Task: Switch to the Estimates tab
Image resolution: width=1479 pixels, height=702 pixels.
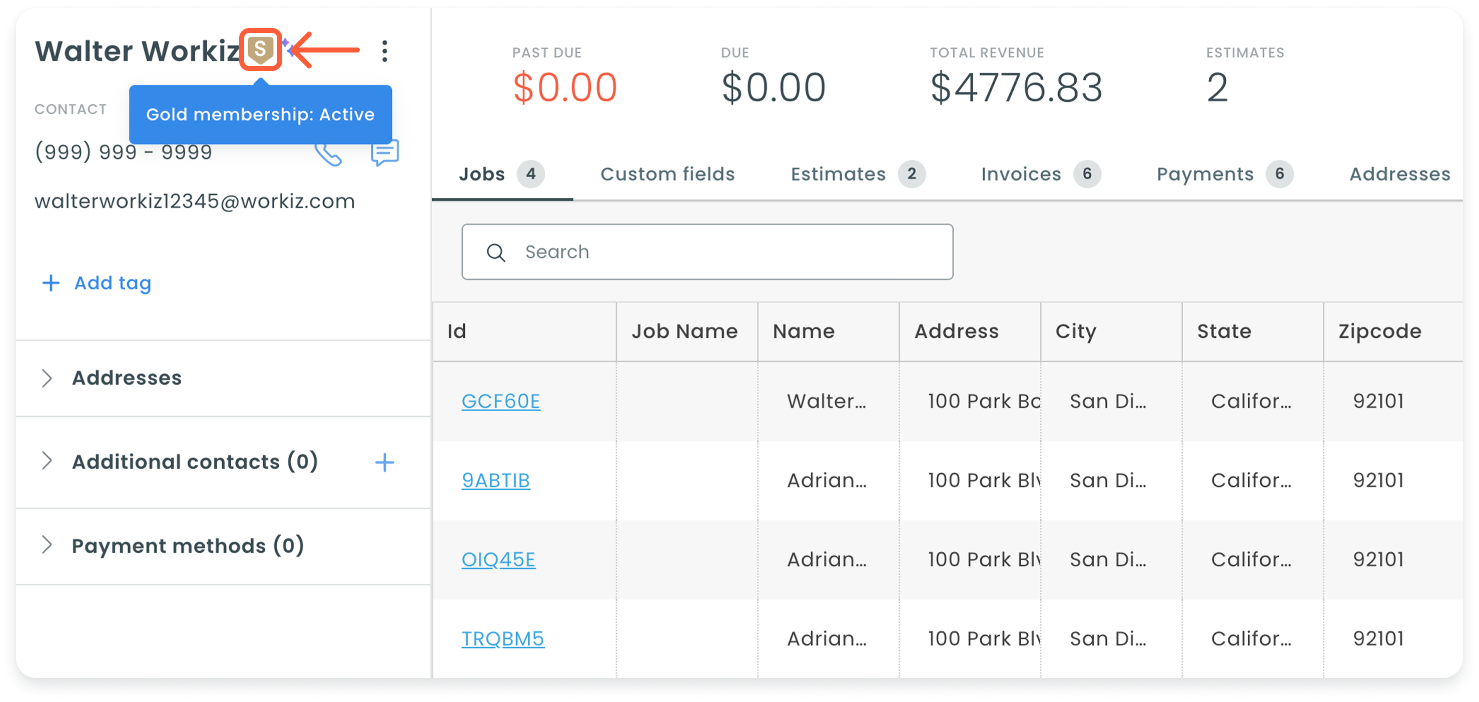Action: pyautogui.click(x=858, y=174)
